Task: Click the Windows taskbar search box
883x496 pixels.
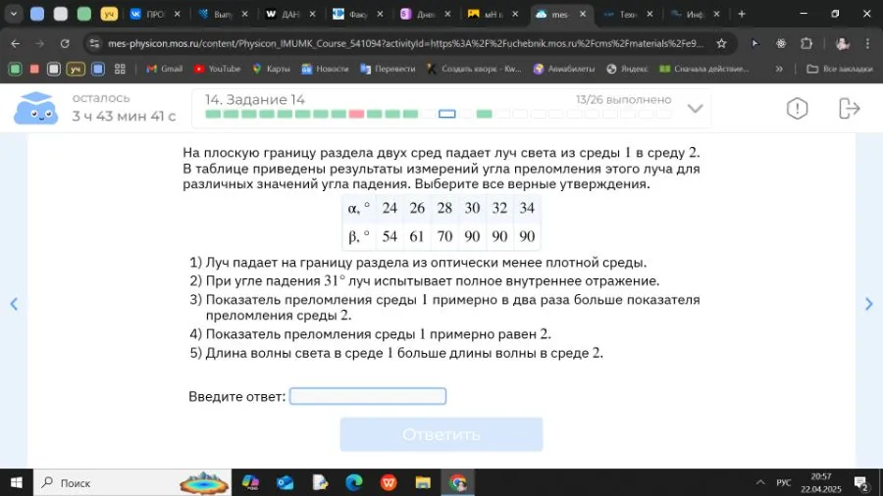Action: coord(132,482)
